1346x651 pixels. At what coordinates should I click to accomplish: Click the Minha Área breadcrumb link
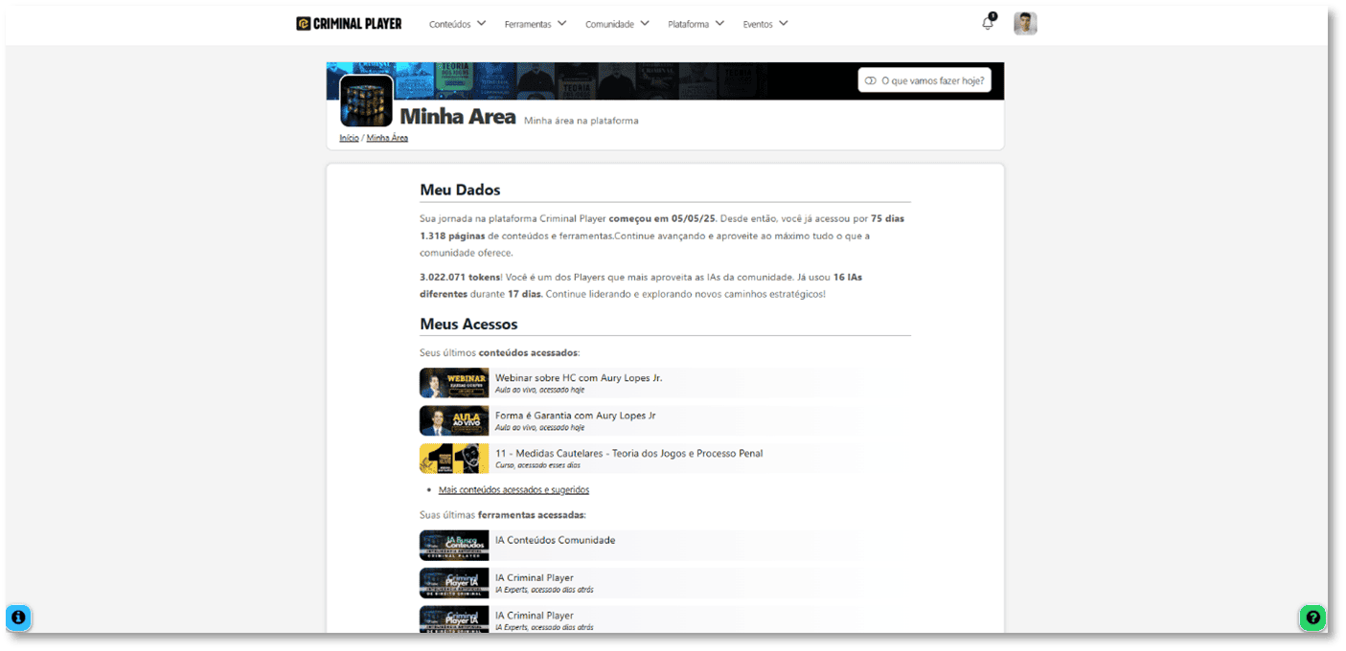(x=387, y=138)
